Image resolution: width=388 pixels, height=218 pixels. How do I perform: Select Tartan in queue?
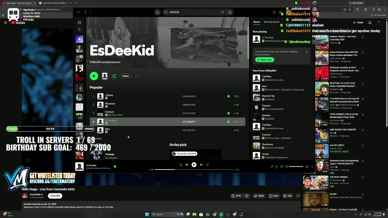(x=281, y=156)
